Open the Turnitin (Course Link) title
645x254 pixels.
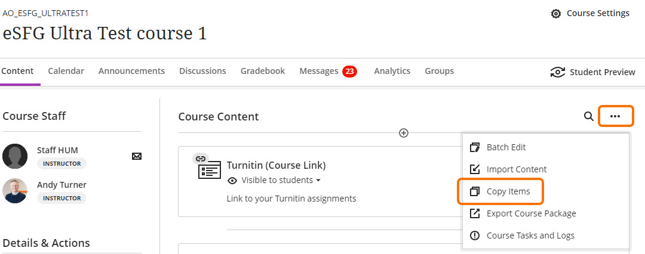coord(276,165)
